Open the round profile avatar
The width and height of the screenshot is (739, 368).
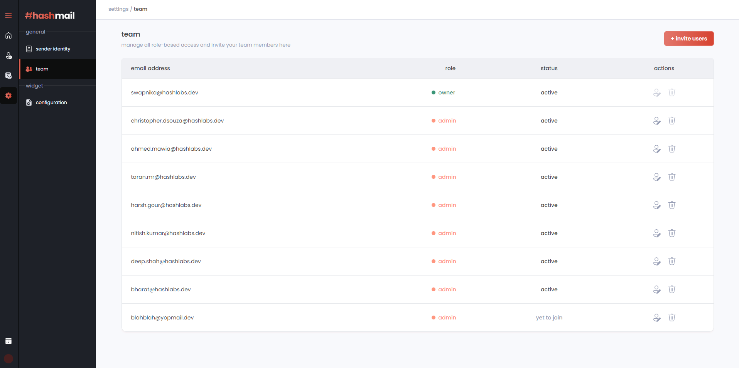click(8, 359)
